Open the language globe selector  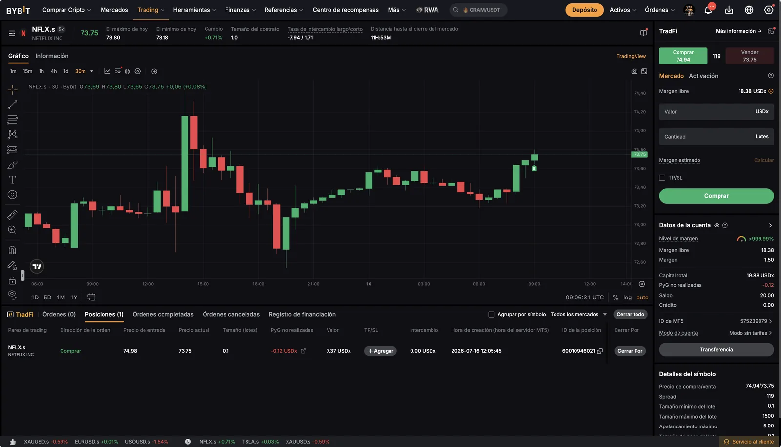749,10
